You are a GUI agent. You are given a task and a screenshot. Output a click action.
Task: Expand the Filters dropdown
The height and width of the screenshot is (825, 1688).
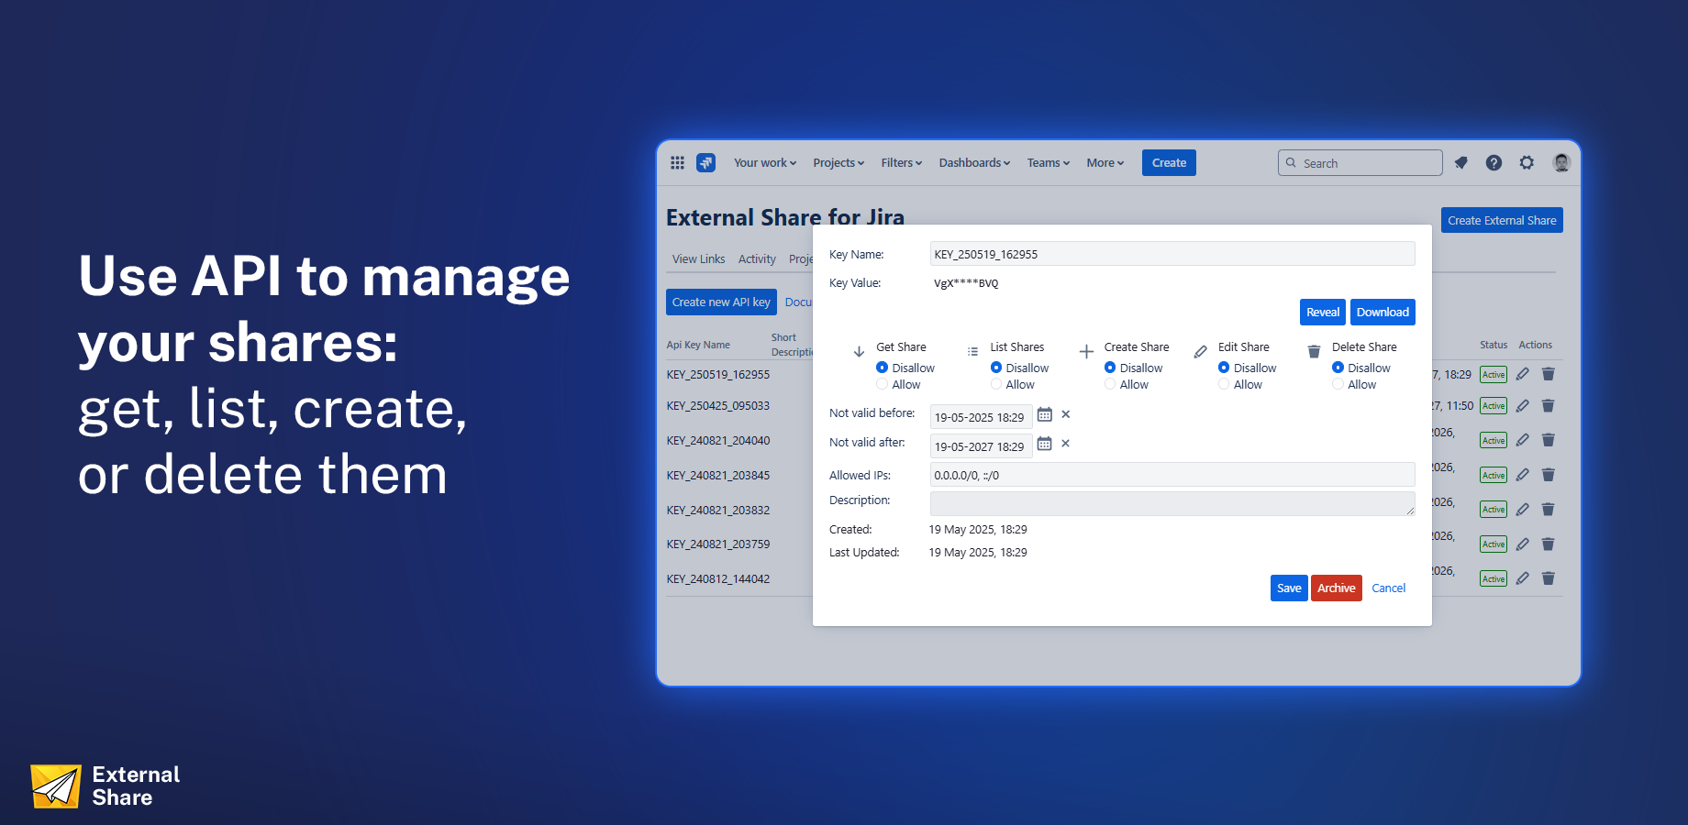(902, 163)
